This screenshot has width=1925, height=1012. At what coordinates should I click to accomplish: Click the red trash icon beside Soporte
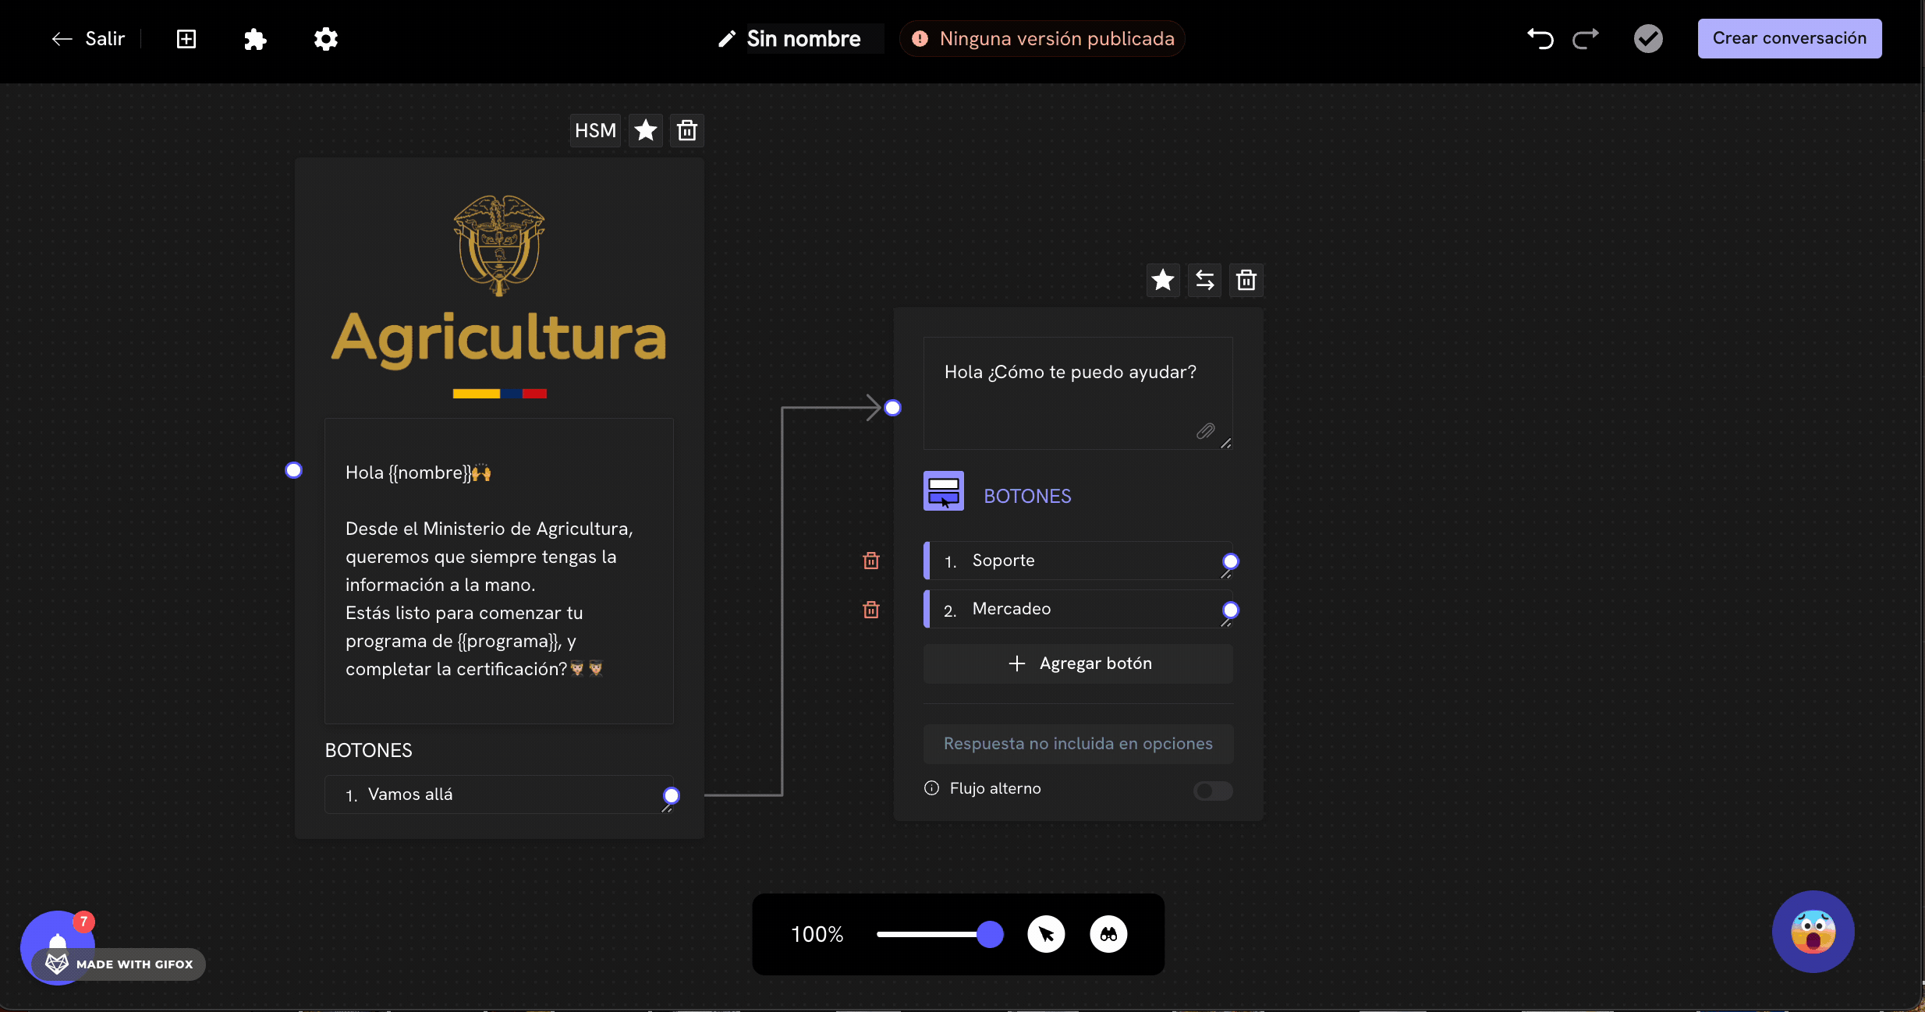(x=871, y=561)
